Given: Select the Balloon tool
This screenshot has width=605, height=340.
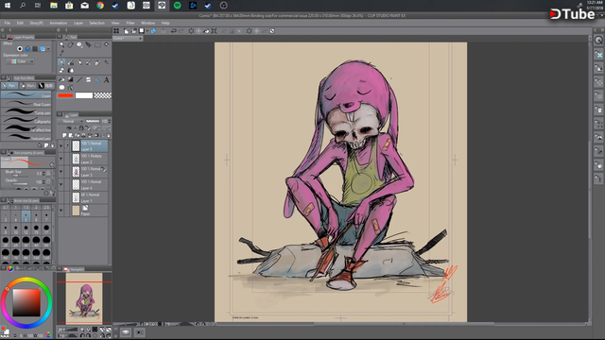Looking at the screenshot, I should coord(61,88).
